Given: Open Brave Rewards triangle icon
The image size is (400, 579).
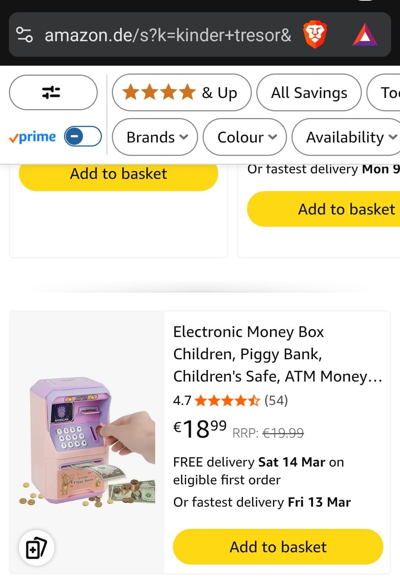Looking at the screenshot, I should coord(365,35).
